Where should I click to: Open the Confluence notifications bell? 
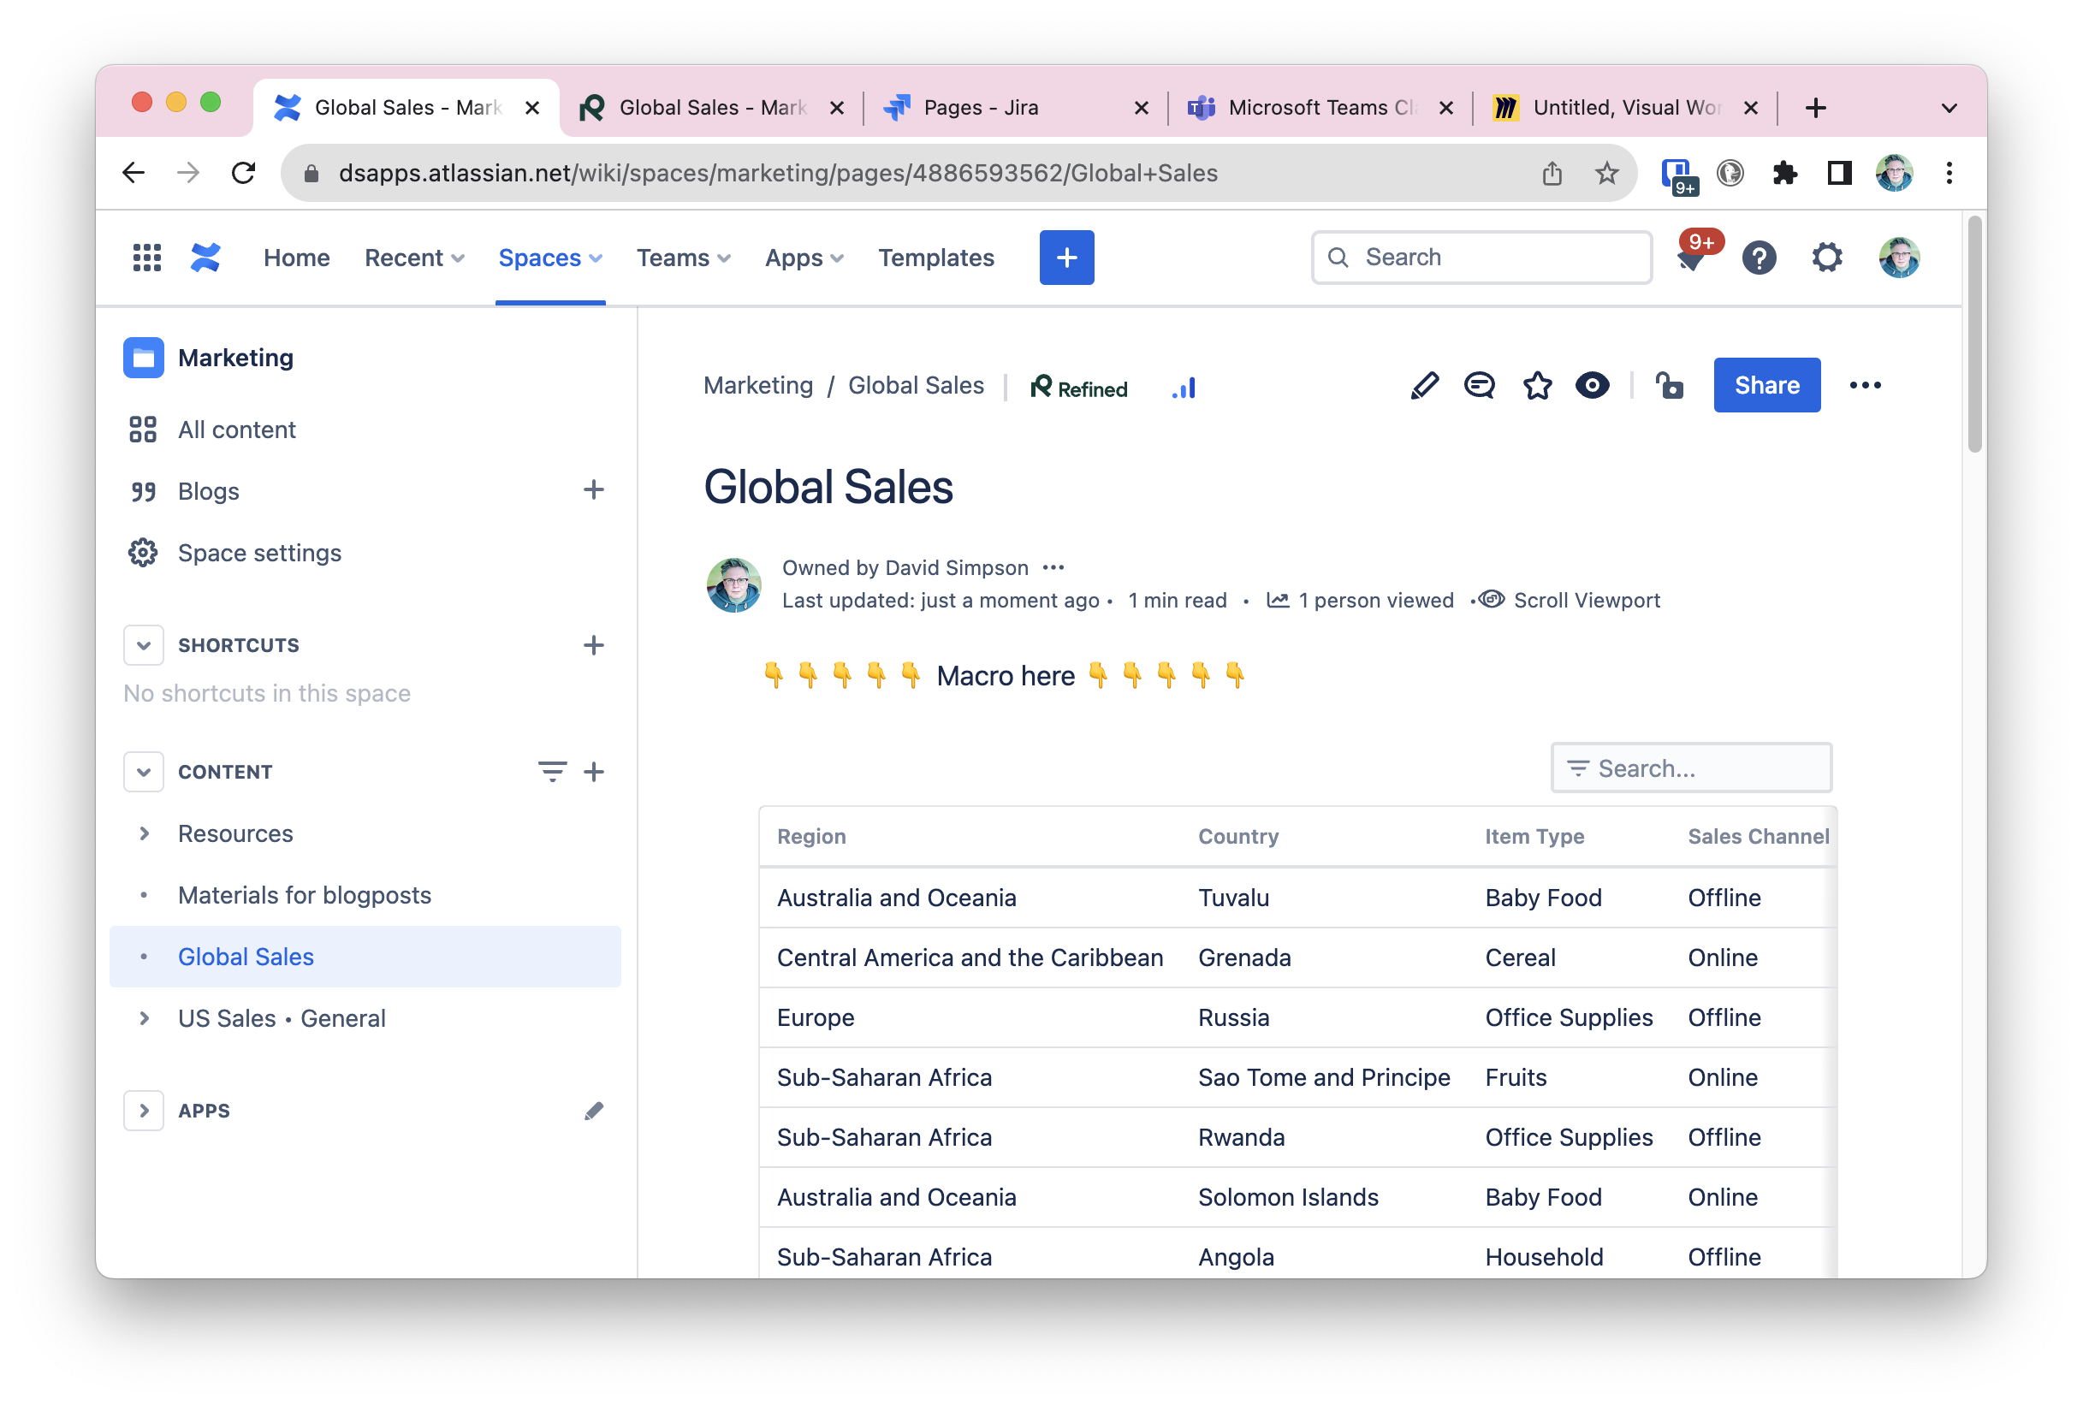click(x=1689, y=258)
